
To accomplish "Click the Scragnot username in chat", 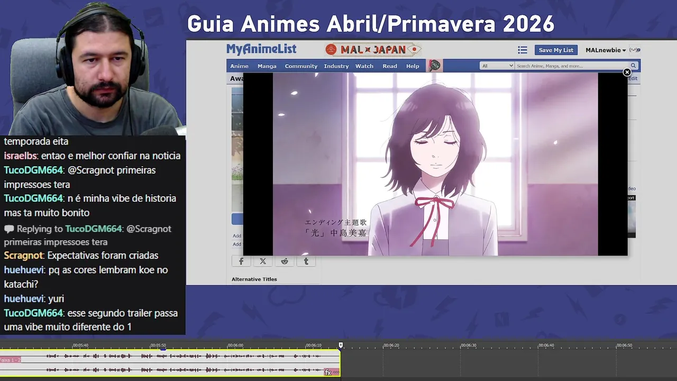I will tap(23, 256).
